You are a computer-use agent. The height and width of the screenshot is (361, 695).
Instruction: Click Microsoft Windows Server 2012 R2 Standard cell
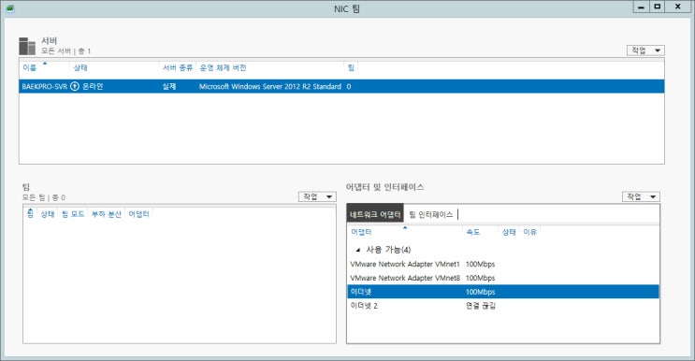click(270, 86)
